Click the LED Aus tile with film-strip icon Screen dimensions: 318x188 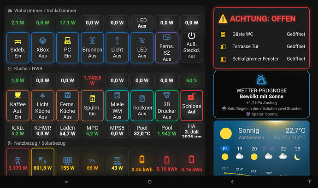point(142,48)
